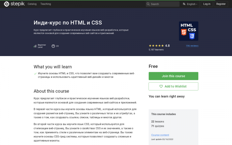Click the Add to Wishlist button
This screenshot has height=145, width=232.
(173, 86)
